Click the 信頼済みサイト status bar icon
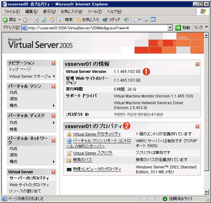 165,199
